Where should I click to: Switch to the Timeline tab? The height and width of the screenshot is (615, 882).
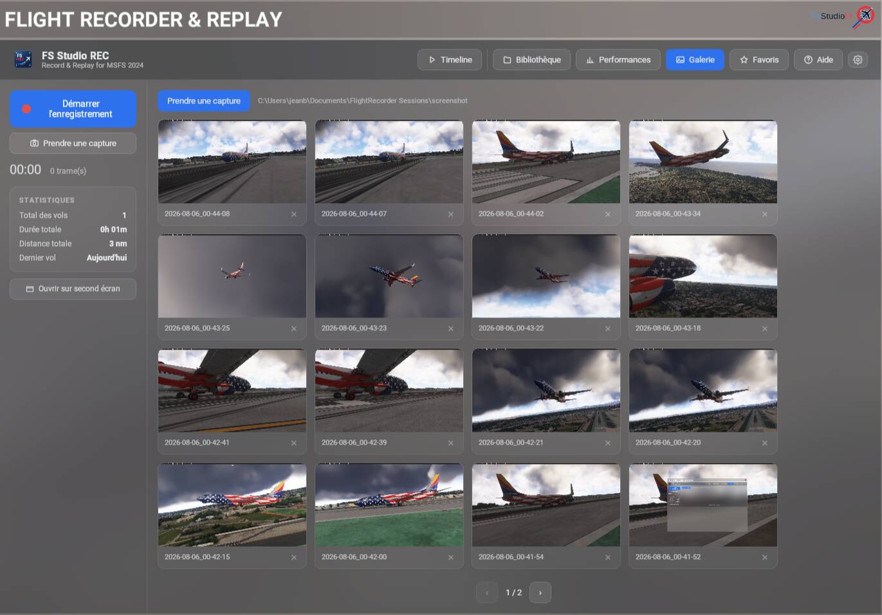pos(450,60)
